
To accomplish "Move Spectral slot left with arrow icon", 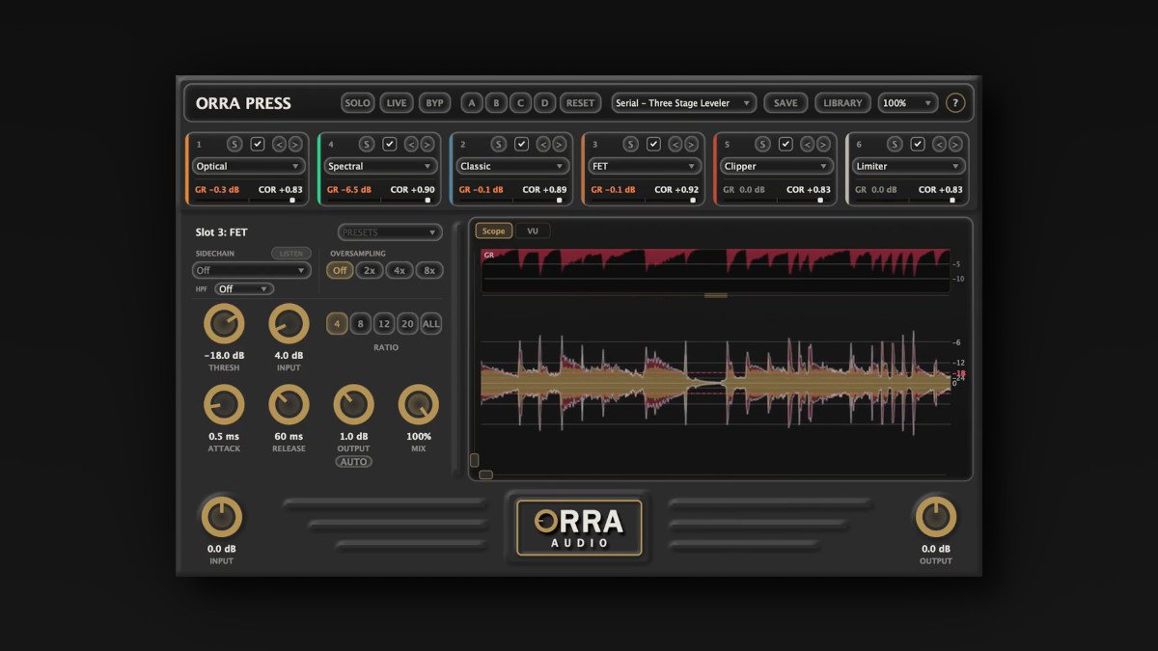I will [411, 145].
